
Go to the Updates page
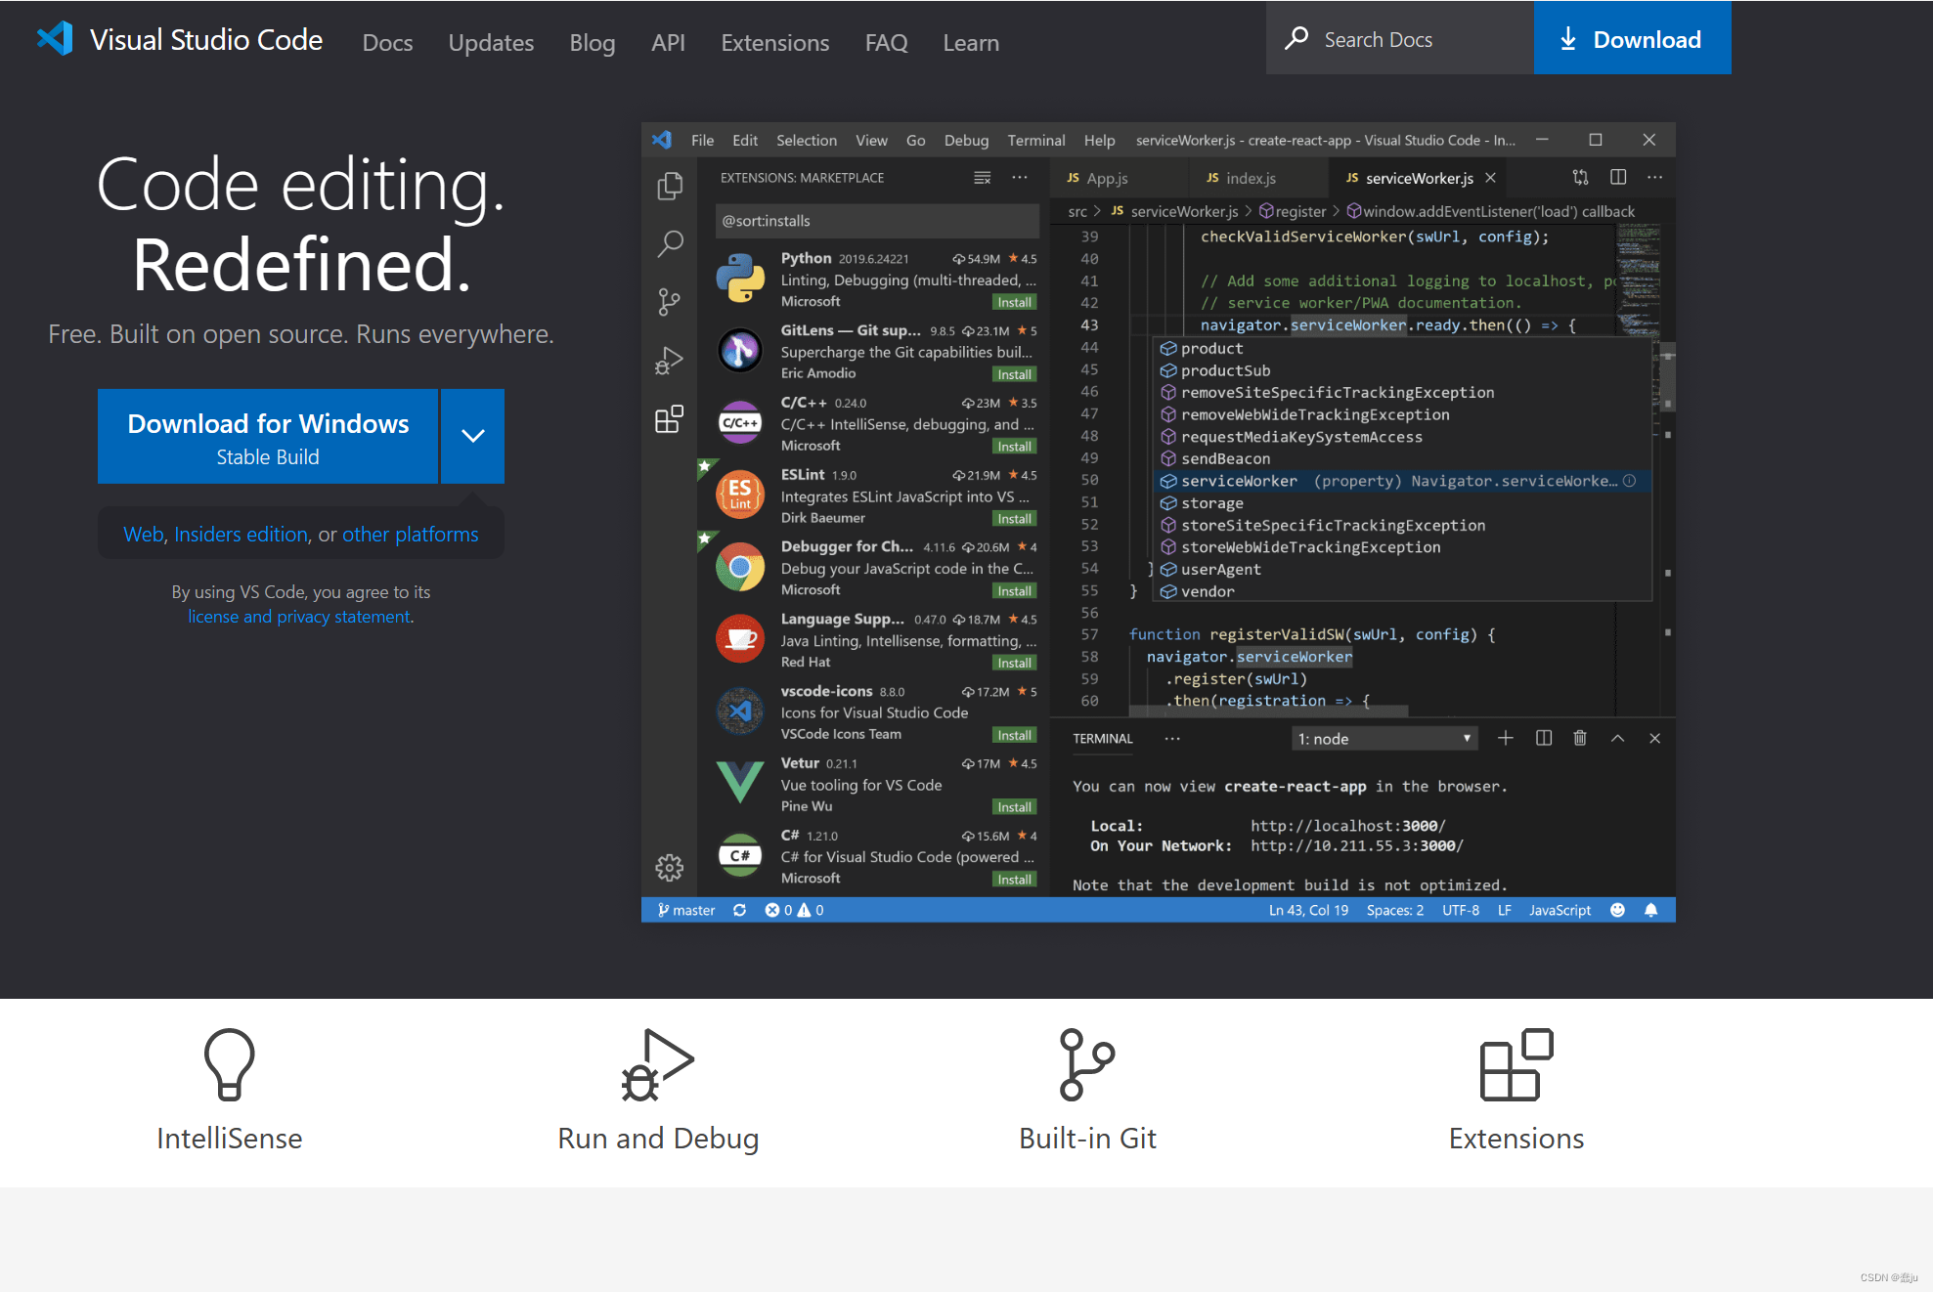(491, 43)
